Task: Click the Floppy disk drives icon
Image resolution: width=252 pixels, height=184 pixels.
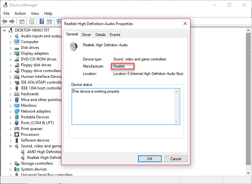Action: tap(17, 65)
